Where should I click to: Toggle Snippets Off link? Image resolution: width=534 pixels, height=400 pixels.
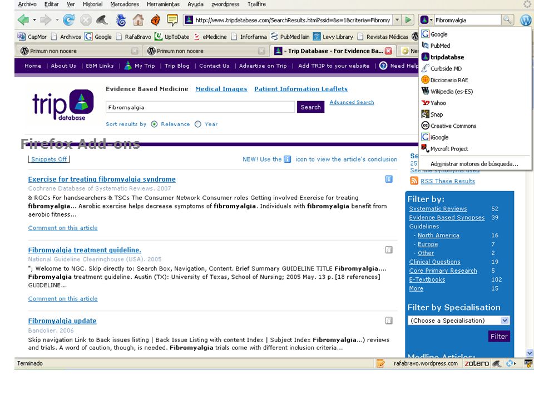coord(49,159)
